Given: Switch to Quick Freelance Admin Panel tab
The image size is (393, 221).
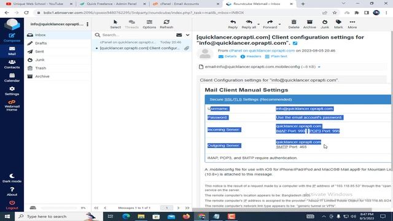Looking at the screenshot, I should click(x=112, y=4).
